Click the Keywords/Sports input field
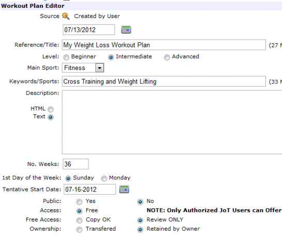 click(164, 81)
